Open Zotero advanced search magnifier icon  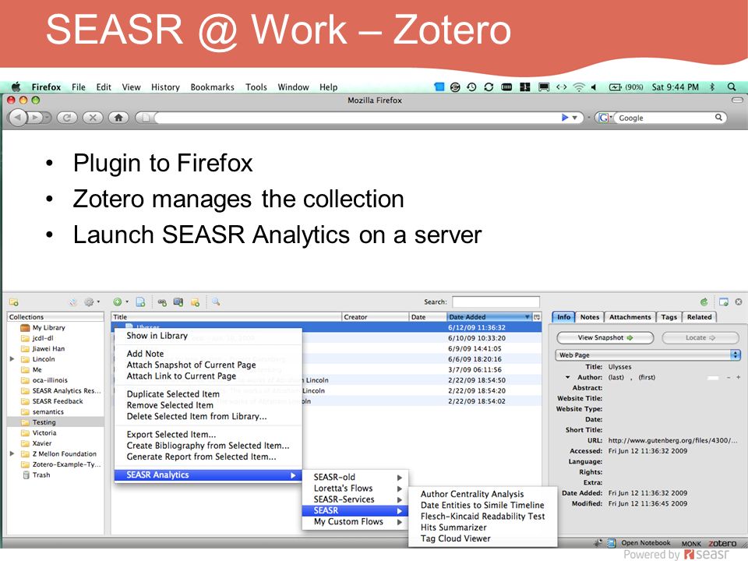pyautogui.click(x=216, y=302)
